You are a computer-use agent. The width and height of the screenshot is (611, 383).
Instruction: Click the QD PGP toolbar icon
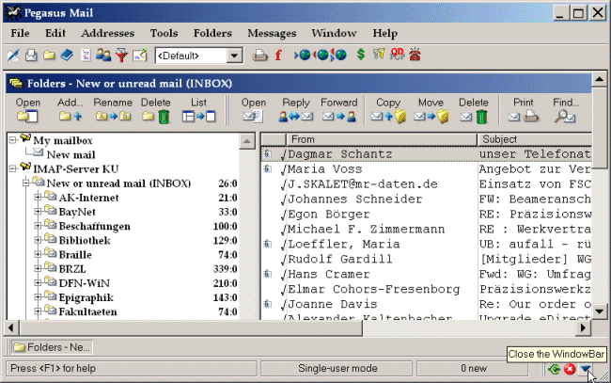[x=397, y=55]
